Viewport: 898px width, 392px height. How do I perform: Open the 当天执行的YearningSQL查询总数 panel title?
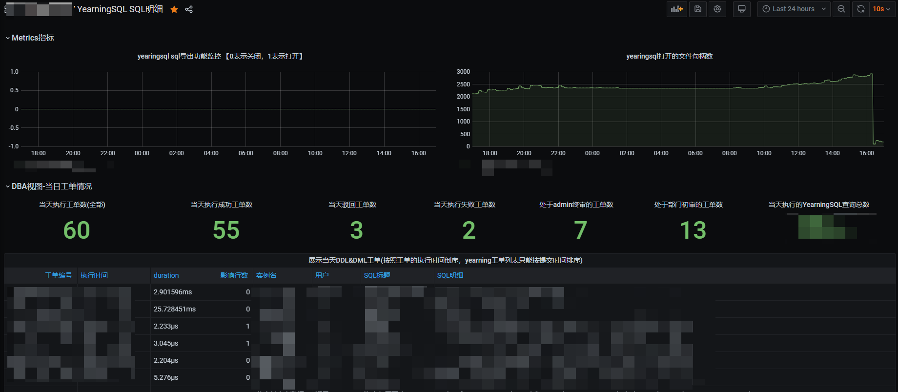click(819, 205)
